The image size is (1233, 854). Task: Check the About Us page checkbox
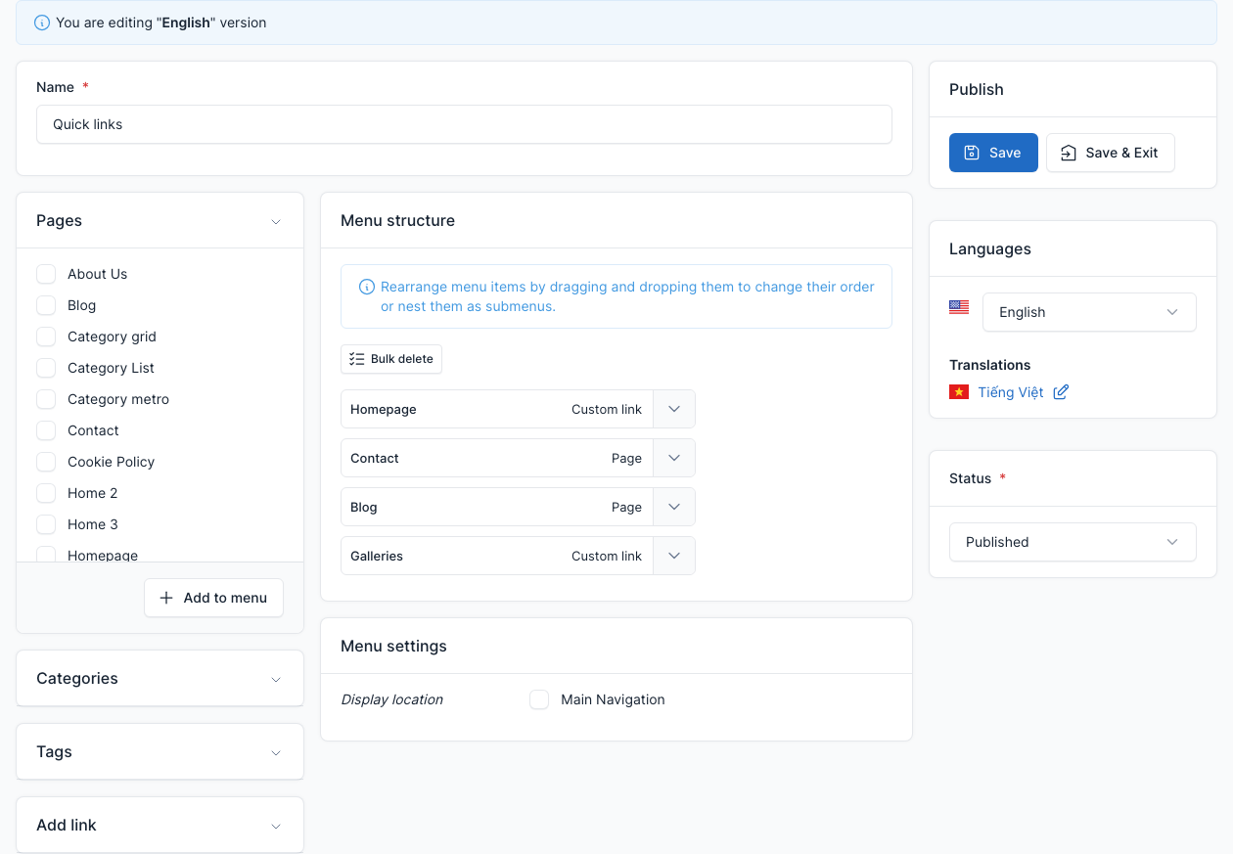point(46,274)
